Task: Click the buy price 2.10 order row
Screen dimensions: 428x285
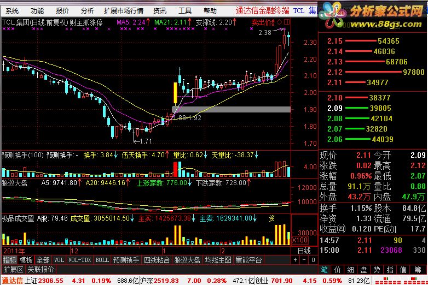Action: (358, 98)
